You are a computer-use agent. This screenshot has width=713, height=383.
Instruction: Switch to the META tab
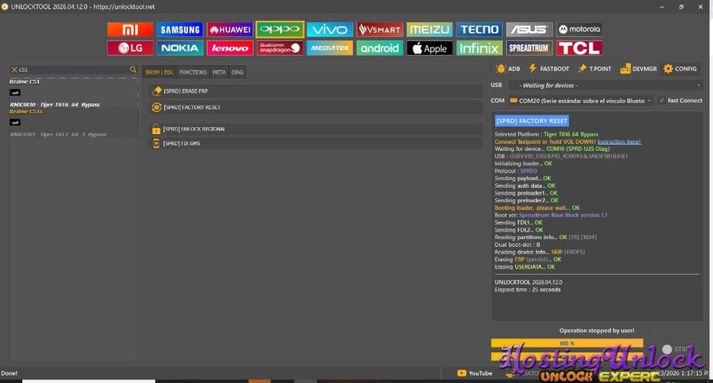pyautogui.click(x=219, y=72)
